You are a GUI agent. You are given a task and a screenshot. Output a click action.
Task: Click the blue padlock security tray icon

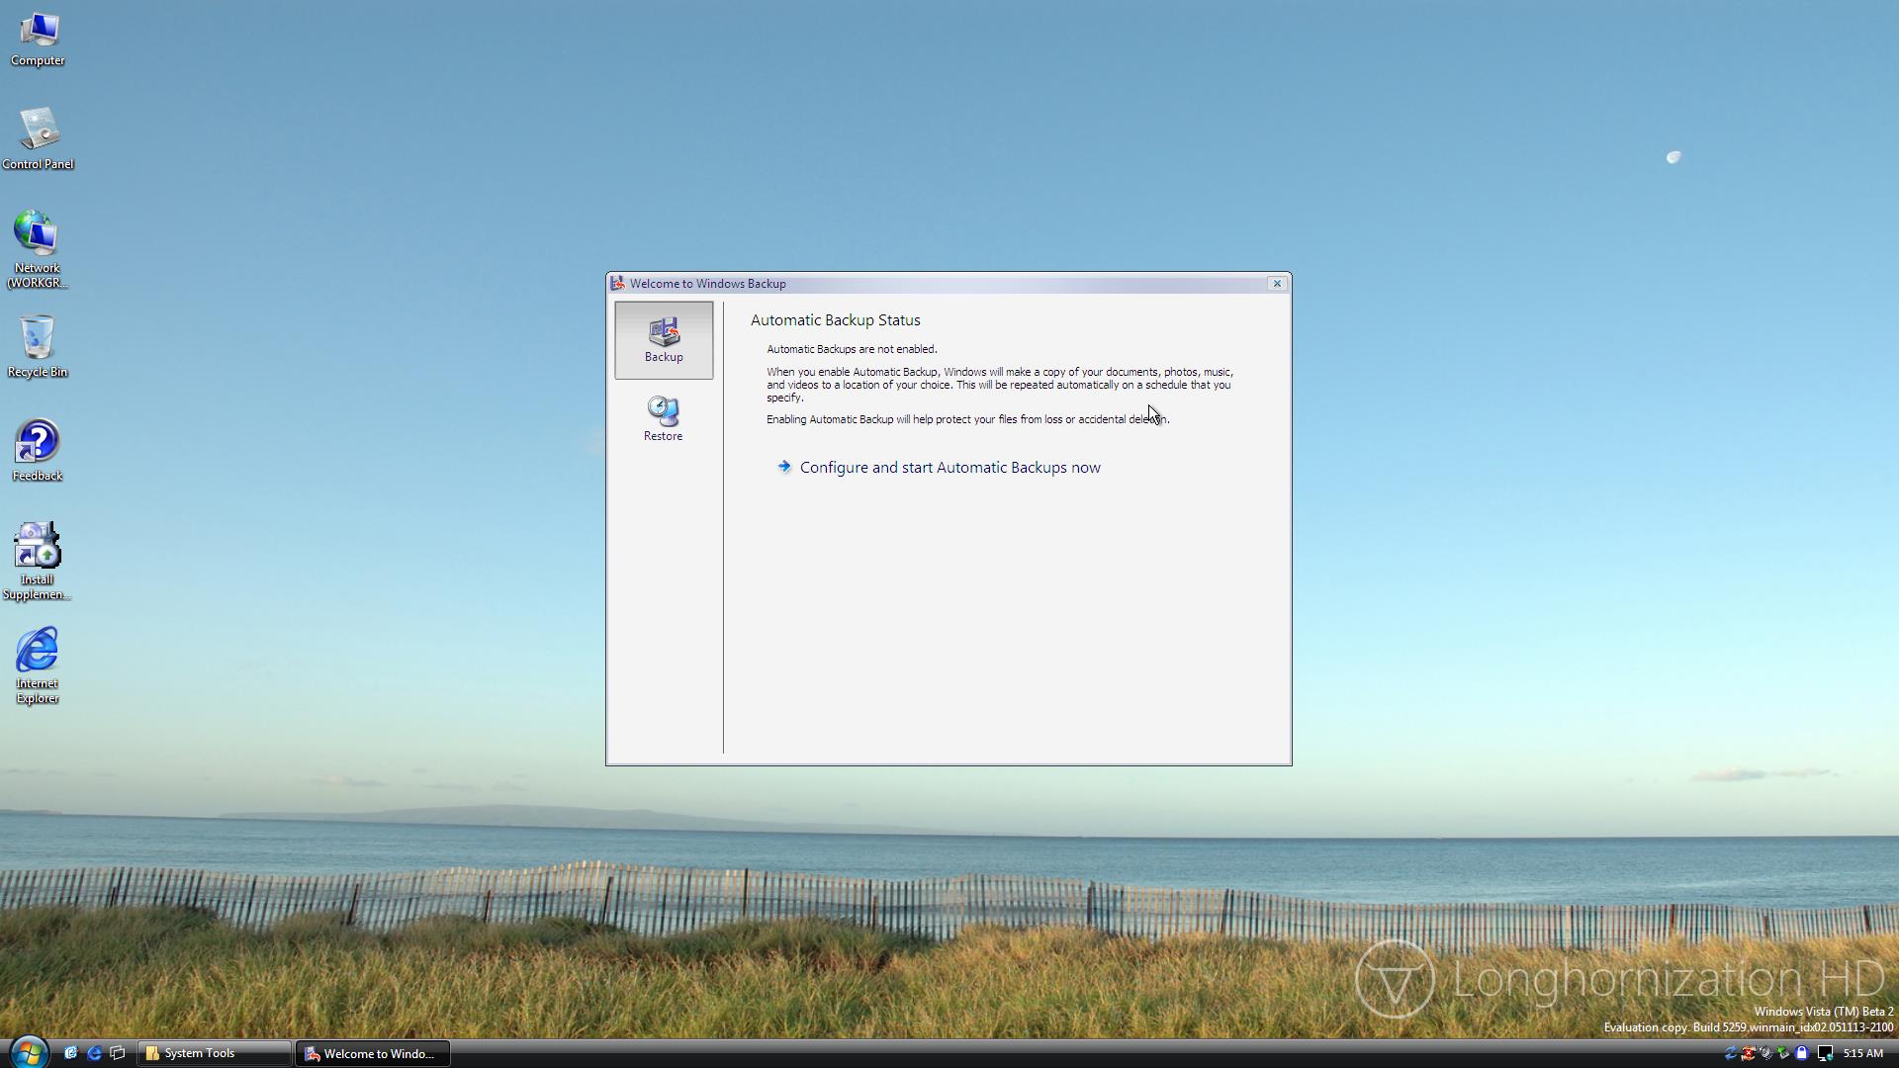[x=1801, y=1053]
